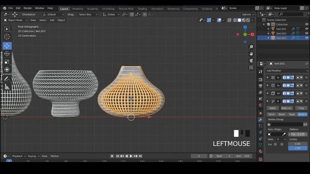The width and height of the screenshot is (310, 174).
Task: Select the Twist deform mode
Action: click(271, 115)
